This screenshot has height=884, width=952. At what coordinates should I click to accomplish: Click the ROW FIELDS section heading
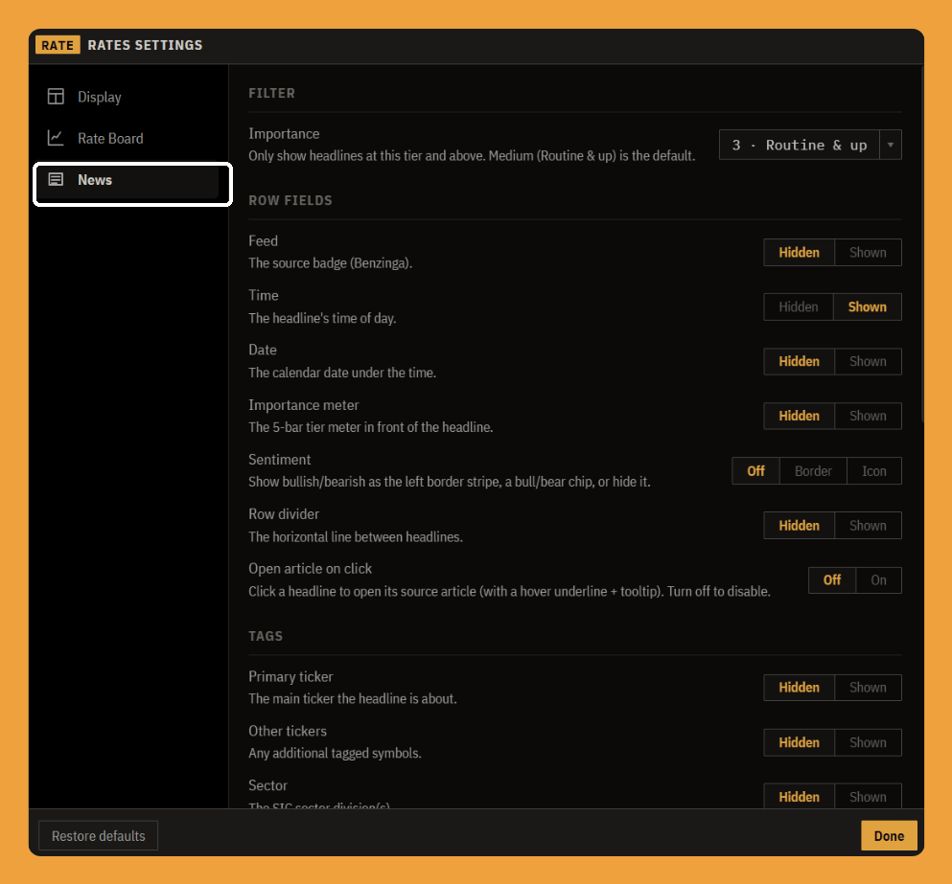click(x=290, y=201)
